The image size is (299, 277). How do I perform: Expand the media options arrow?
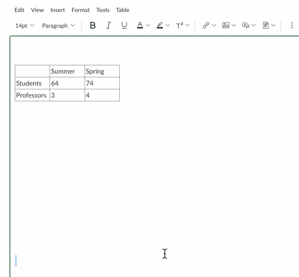click(254, 25)
